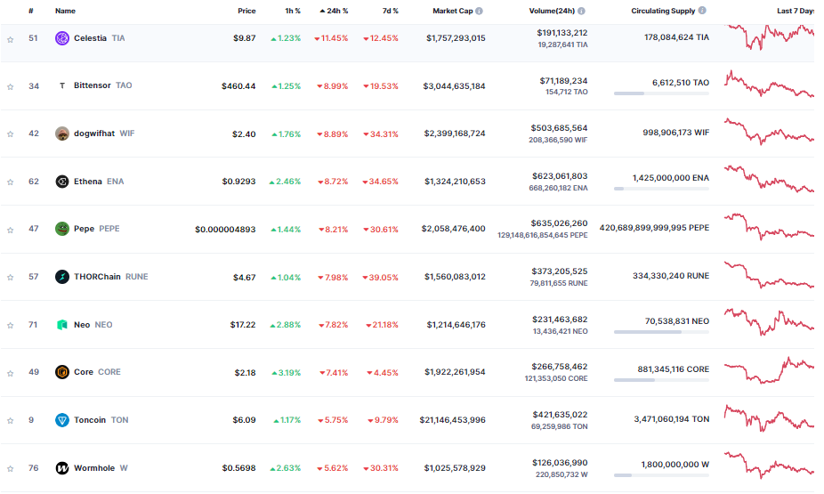Click the Celestia coin logo
This screenshot has height=494, width=824.
point(62,38)
